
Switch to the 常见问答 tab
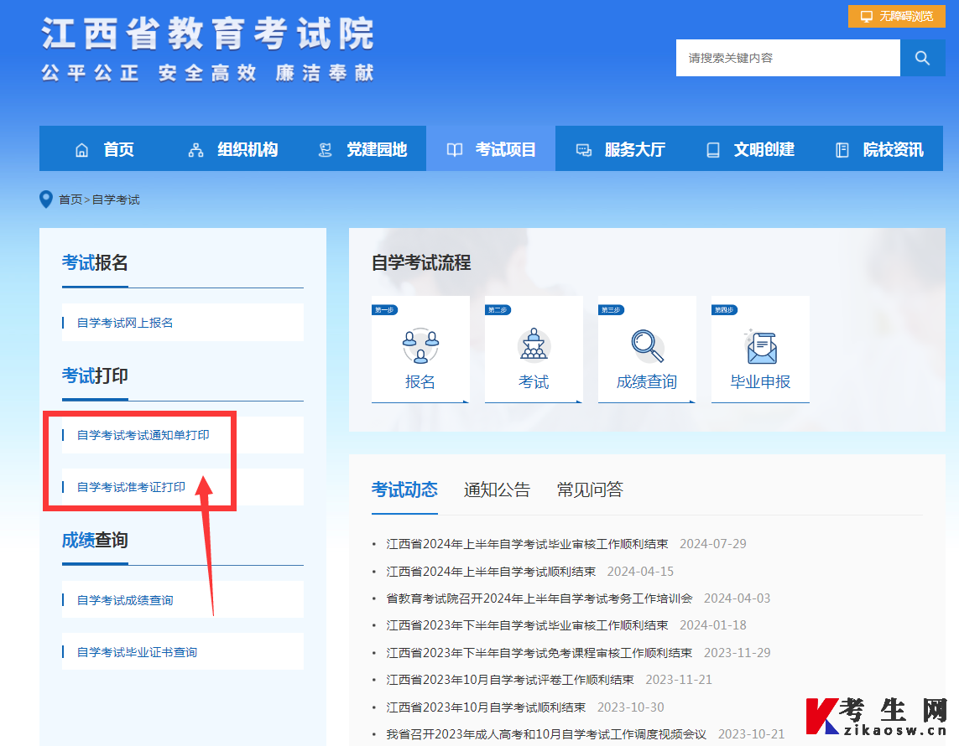(x=588, y=489)
